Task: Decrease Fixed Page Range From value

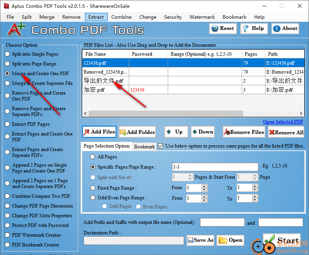Action: pyautogui.click(x=204, y=190)
